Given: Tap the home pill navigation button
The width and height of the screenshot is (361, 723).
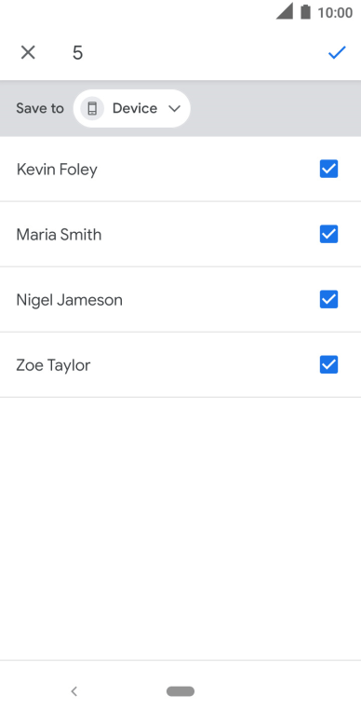Looking at the screenshot, I should click(x=180, y=691).
